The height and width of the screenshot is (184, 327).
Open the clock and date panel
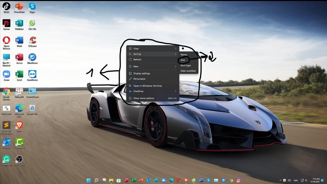pos(315,180)
